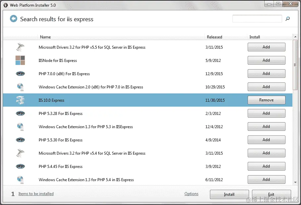Maximize the Web Platform Installer window
301x205 pixels.
coord(278,4)
